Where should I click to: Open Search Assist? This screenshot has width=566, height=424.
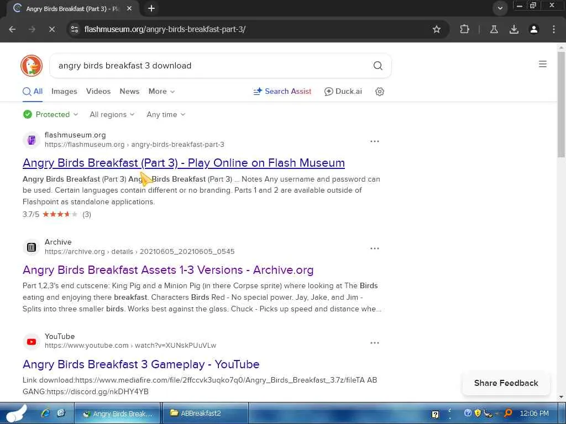282,92
